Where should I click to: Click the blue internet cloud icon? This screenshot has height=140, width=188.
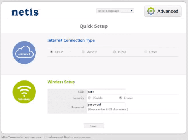coord(24,52)
